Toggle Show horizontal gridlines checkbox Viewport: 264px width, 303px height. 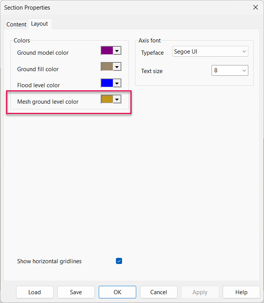[119, 261]
